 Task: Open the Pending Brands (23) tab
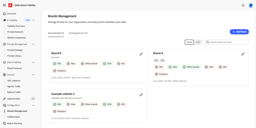(x=78, y=33)
